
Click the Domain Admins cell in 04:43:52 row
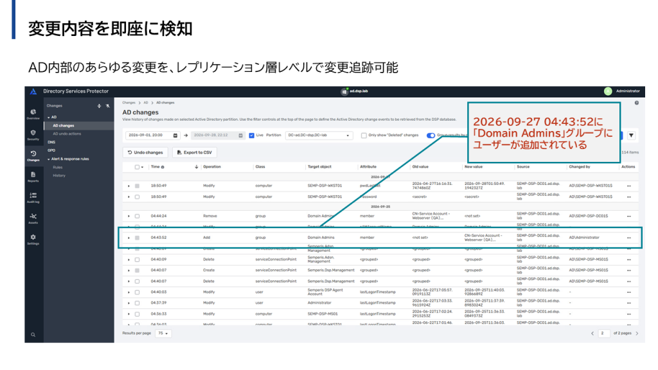point(321,238)
